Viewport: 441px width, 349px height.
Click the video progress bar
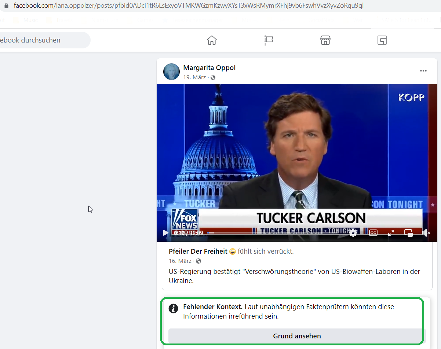click(x=276, y=233)
